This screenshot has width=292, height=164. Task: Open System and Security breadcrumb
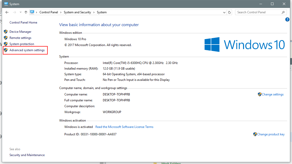point(77,12)
